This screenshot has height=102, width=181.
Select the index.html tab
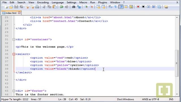coord(11,13)
